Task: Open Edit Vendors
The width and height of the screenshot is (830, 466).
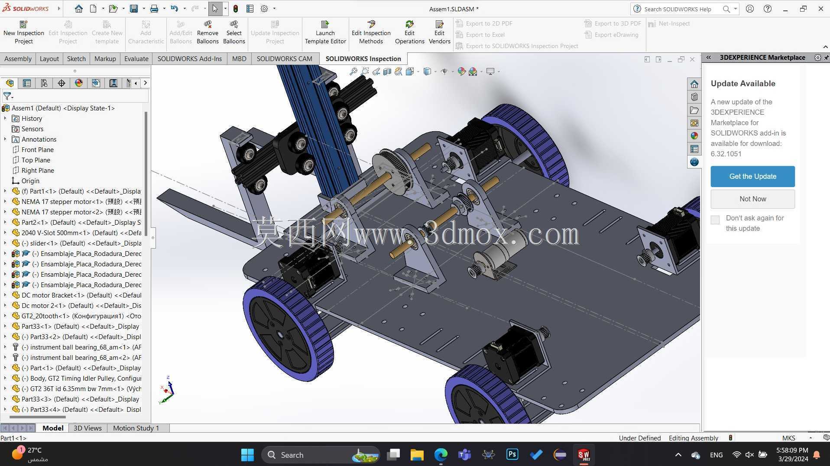Action: [x=439, y=32]
